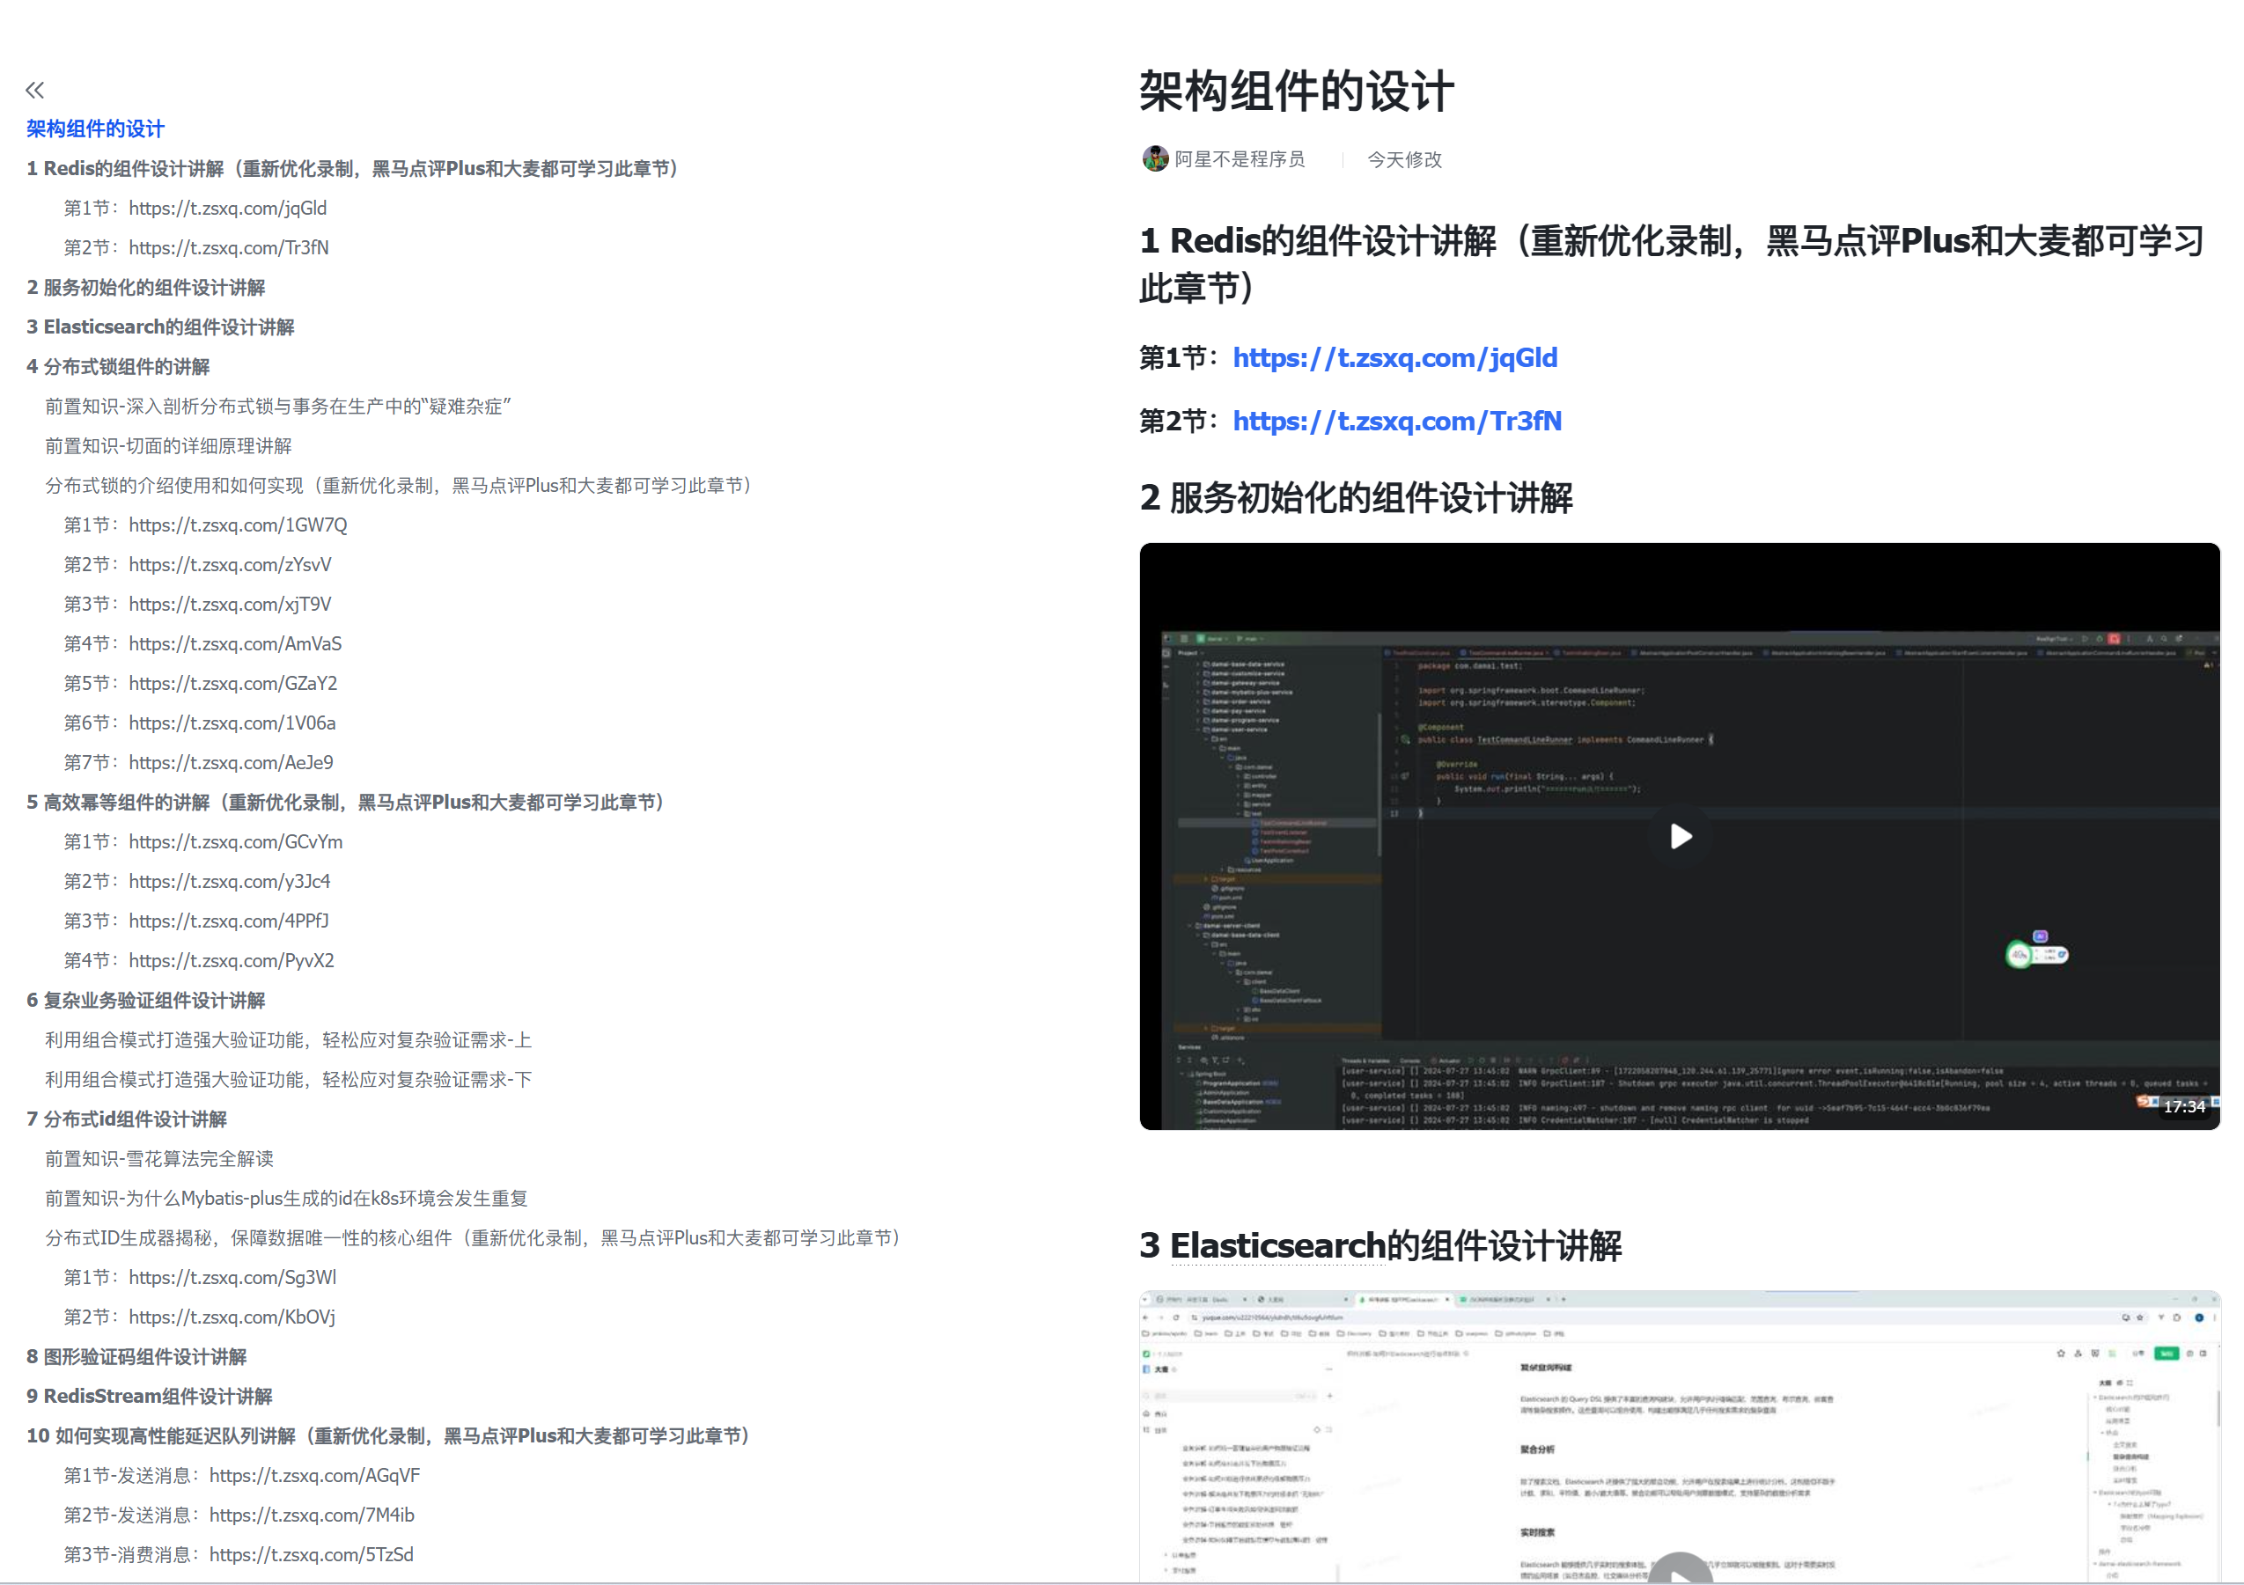Play the service initialization video
This screenshot has width=2244, height=1585.
1679,836
